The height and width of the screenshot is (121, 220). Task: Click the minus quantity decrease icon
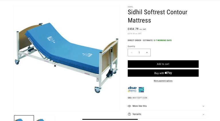coord(131,53)
